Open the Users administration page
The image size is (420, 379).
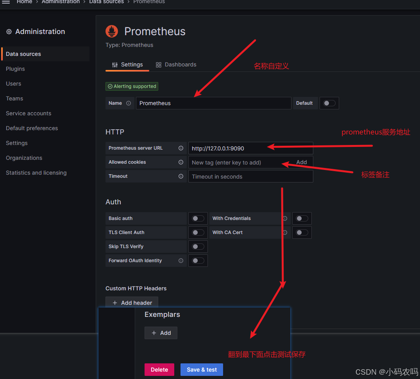click(x=13, y=84)
